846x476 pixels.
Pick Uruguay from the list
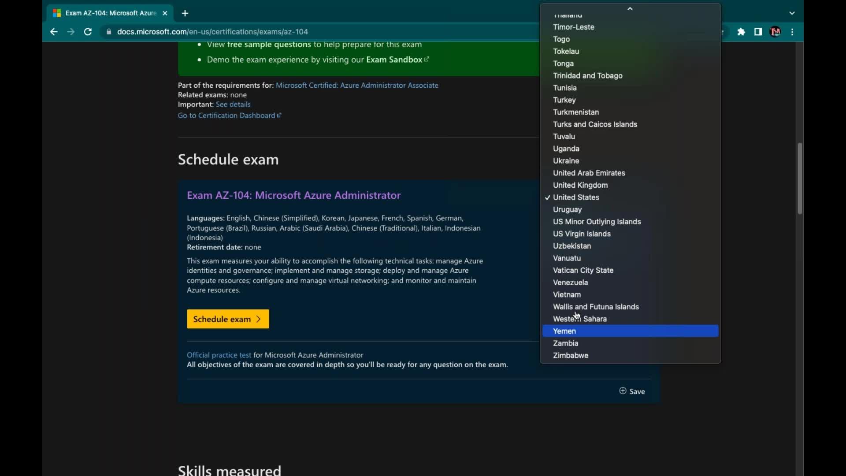click(x=630, y=209)
